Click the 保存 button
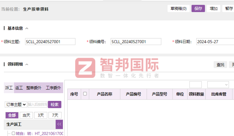This screenshot has height=136, width=234. 198,9
